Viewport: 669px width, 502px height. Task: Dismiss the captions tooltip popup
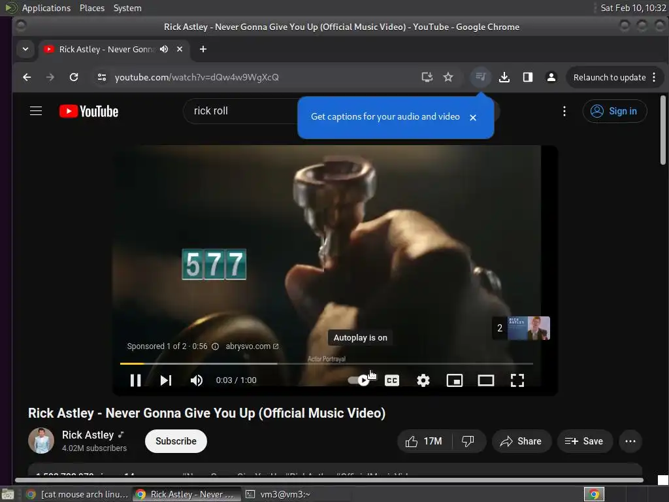click(x=473, y=118)
